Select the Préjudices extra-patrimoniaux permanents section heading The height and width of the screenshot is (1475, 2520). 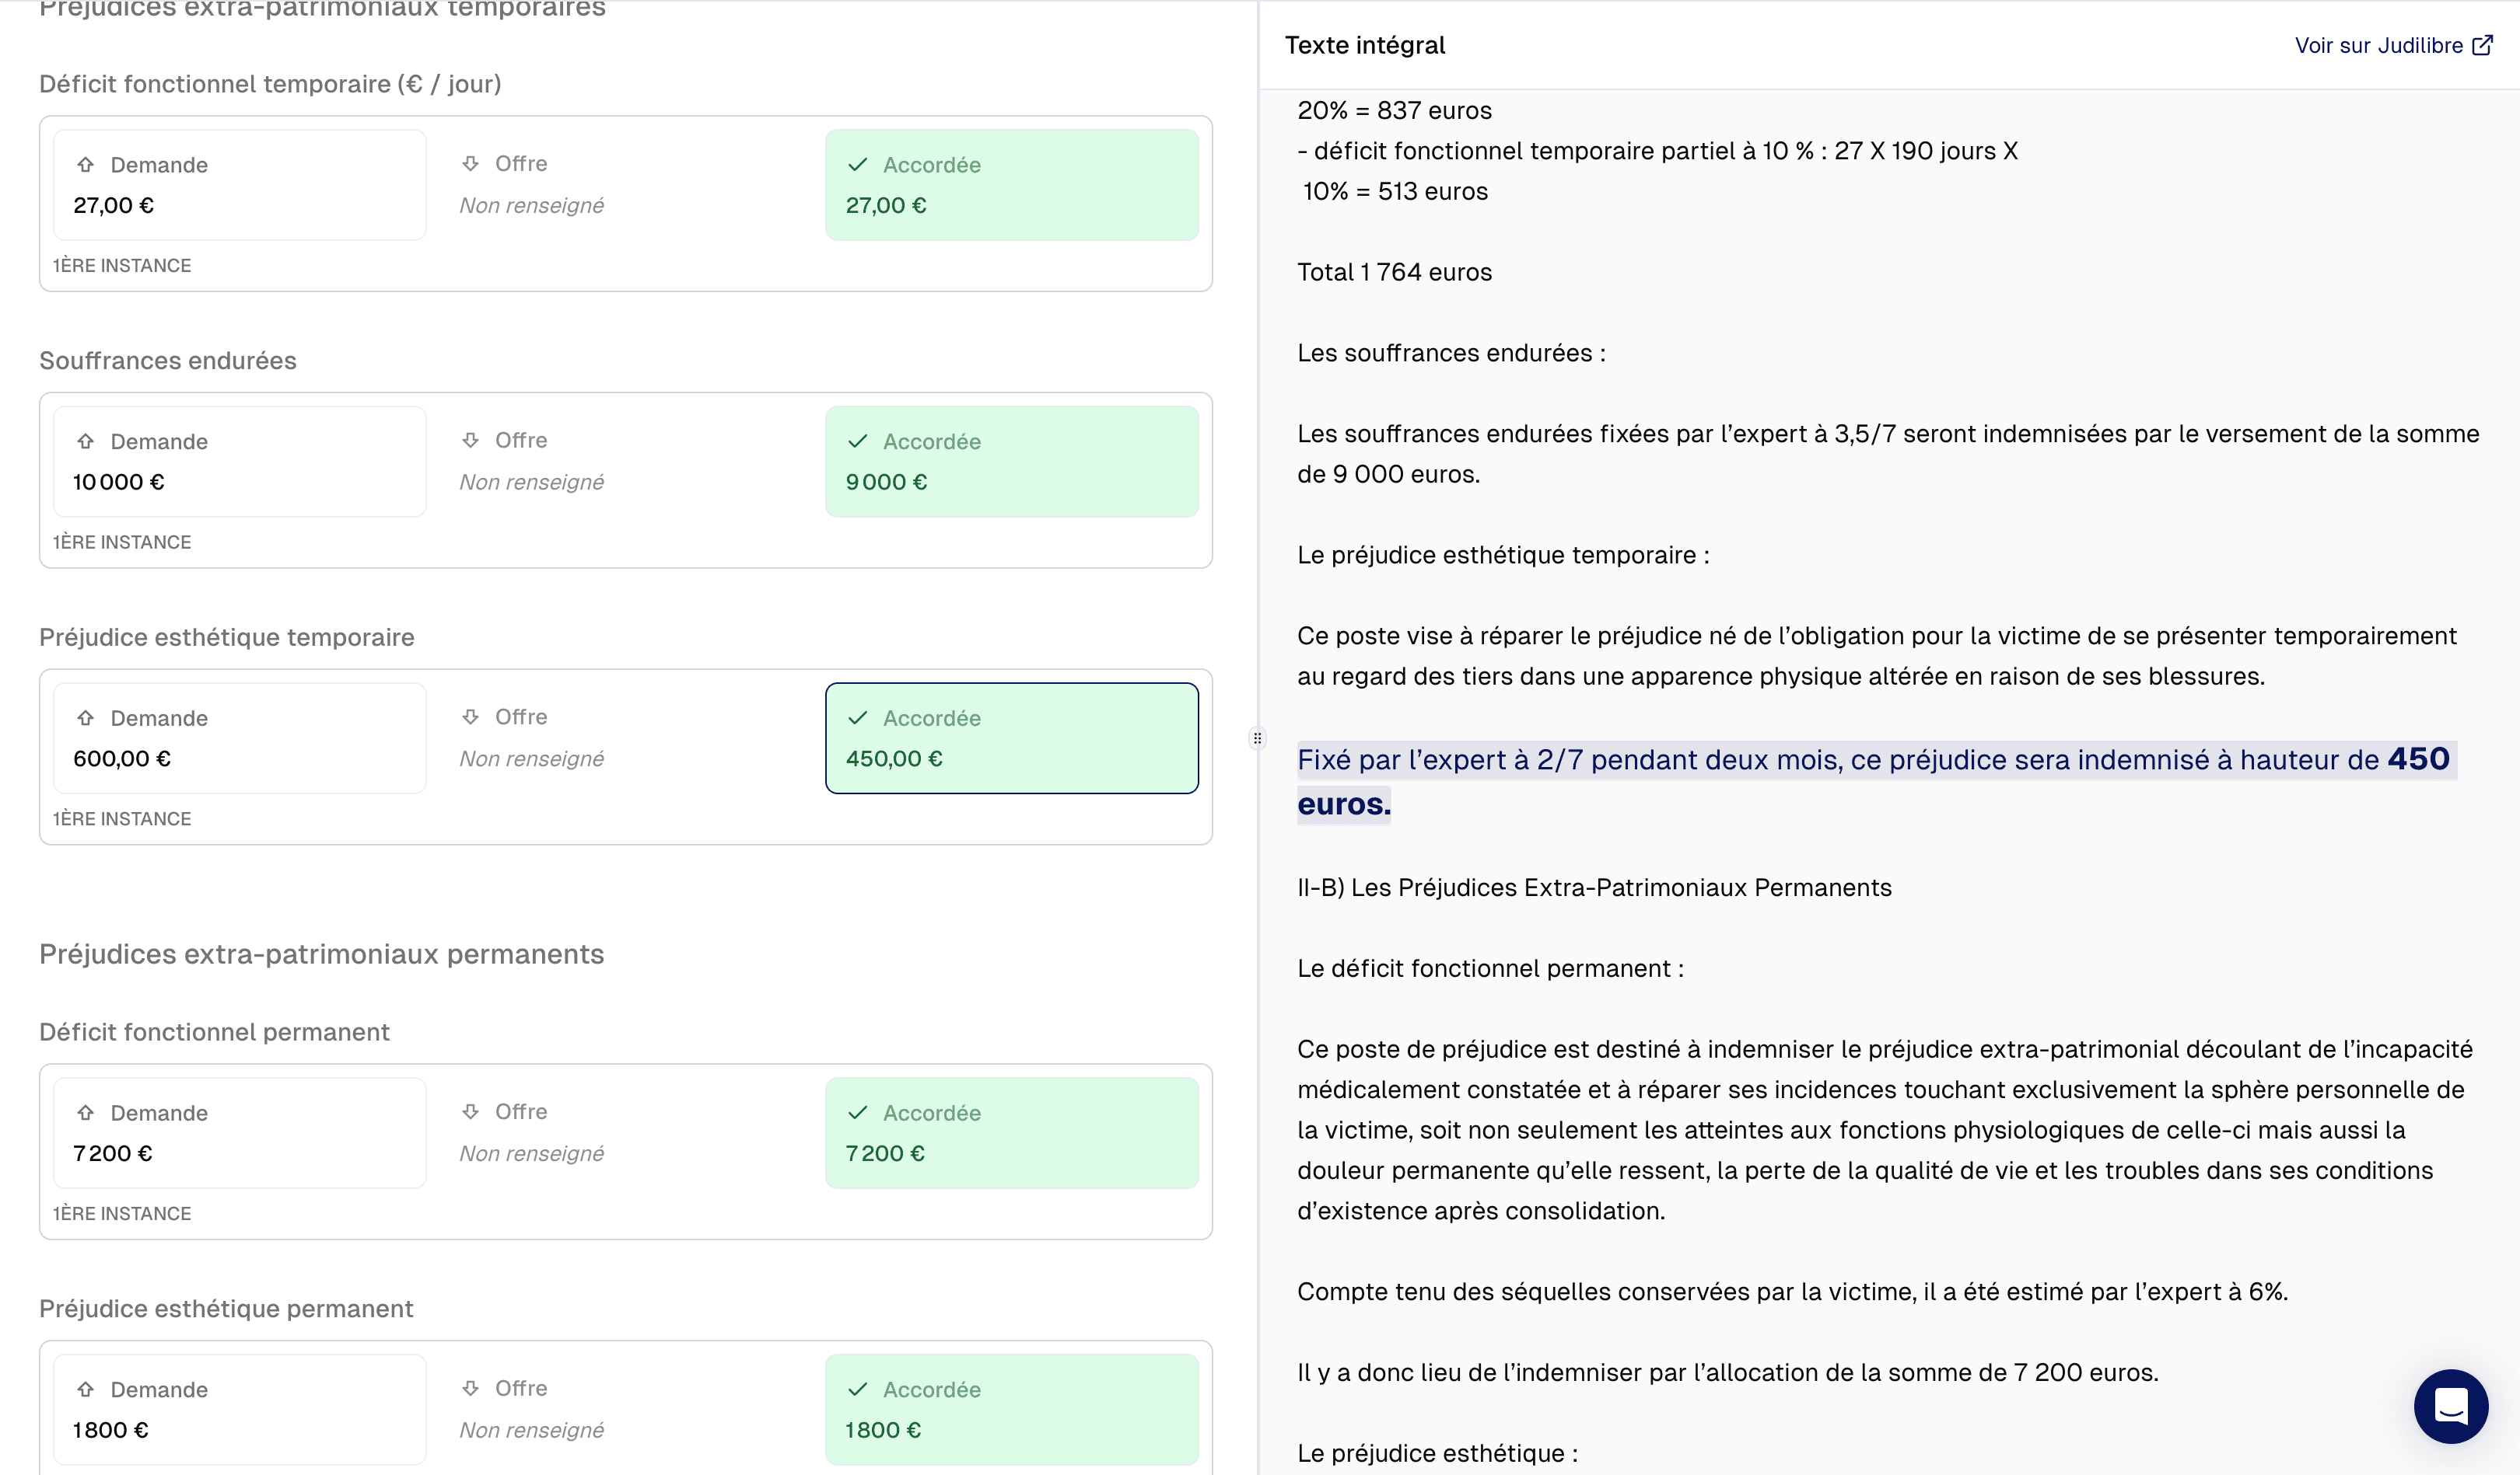click(321, 954)
